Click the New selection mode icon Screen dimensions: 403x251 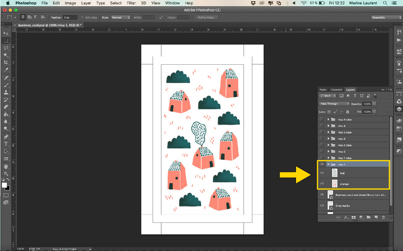[23, 17]
